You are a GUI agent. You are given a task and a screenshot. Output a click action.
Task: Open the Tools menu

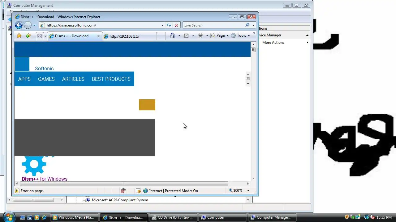[x=240, y=35]
